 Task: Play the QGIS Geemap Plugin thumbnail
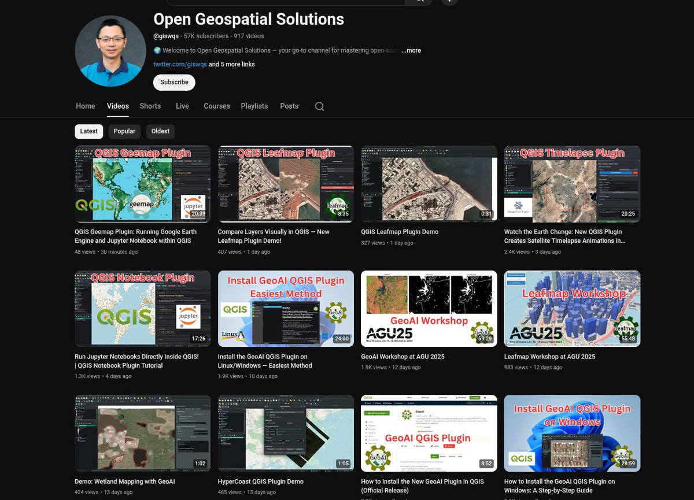pos(143,184)
